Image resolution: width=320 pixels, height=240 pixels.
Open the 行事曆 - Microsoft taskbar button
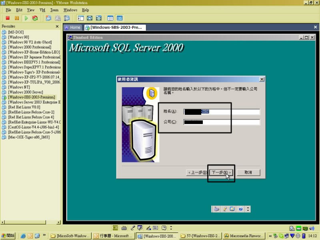113,236
